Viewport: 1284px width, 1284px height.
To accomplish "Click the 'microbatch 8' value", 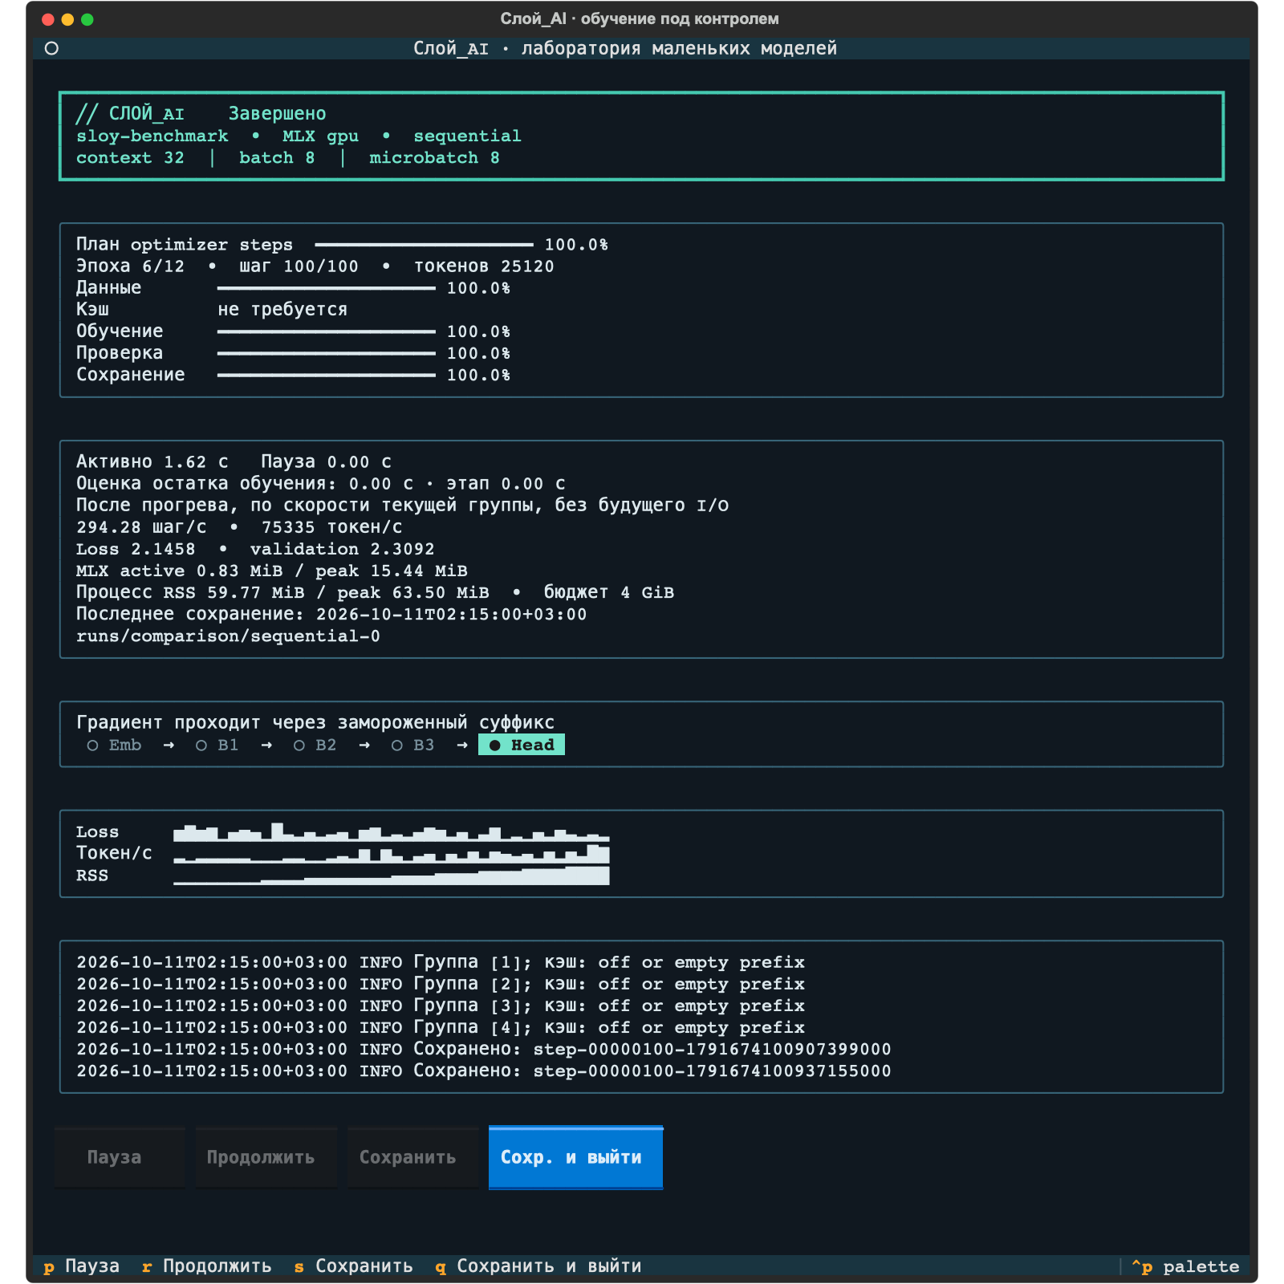I will tap(434, 158).
